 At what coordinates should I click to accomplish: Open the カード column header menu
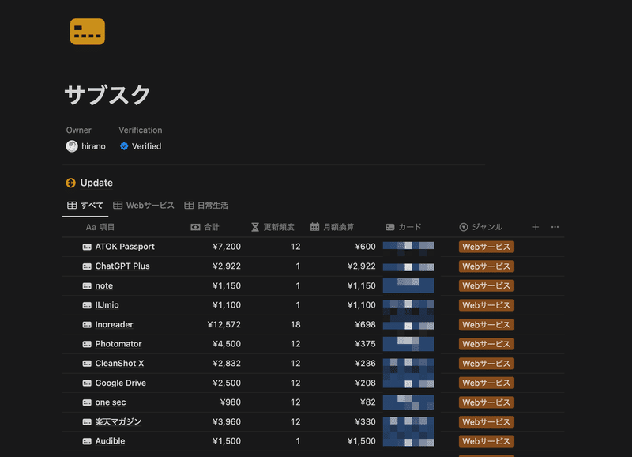[x=404, y=227]
